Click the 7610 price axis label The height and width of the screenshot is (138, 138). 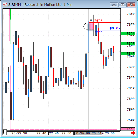click(131, 88)
